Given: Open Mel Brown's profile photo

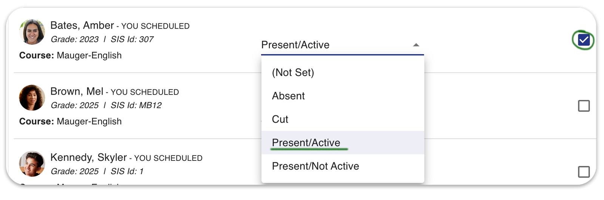Looking at the screenshot, I should pos(32,98).
